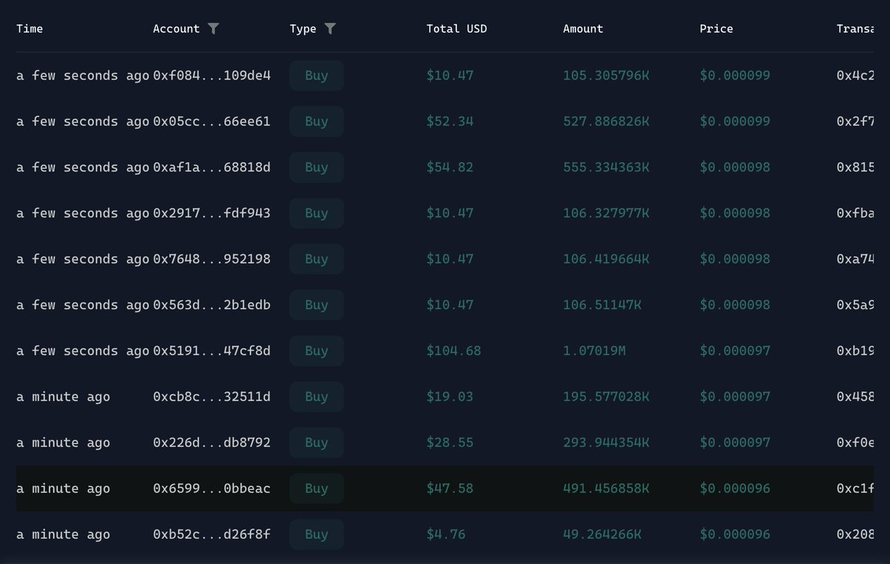Image resolution: width=890 pixels, height=564 pixels.
Task: Click Buy tag in 0x563d...2b1edb row
Action: 317,305
